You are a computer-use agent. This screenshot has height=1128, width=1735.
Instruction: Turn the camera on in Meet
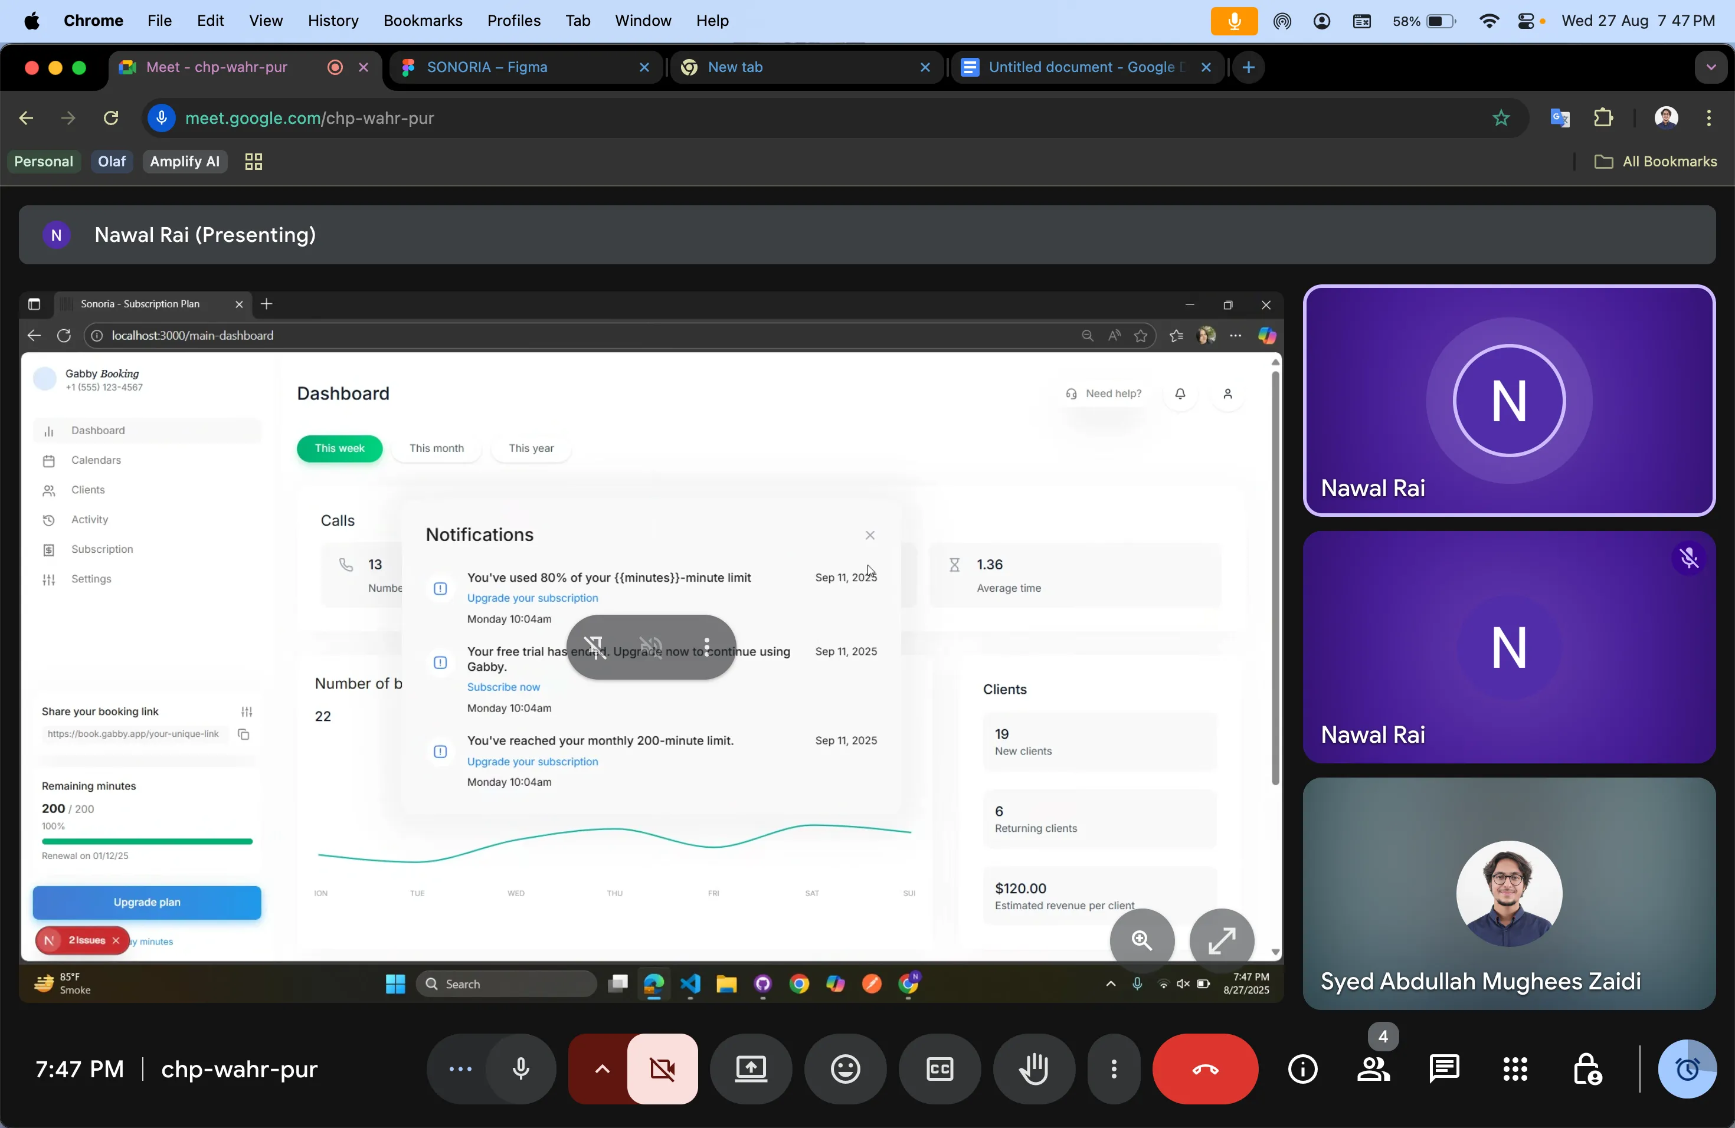663,1069
